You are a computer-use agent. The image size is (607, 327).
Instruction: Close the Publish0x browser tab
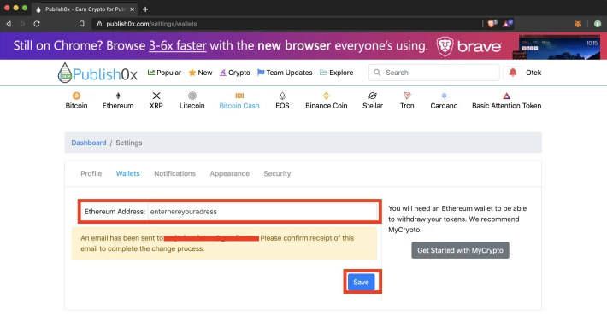click(x=132, y=9)
